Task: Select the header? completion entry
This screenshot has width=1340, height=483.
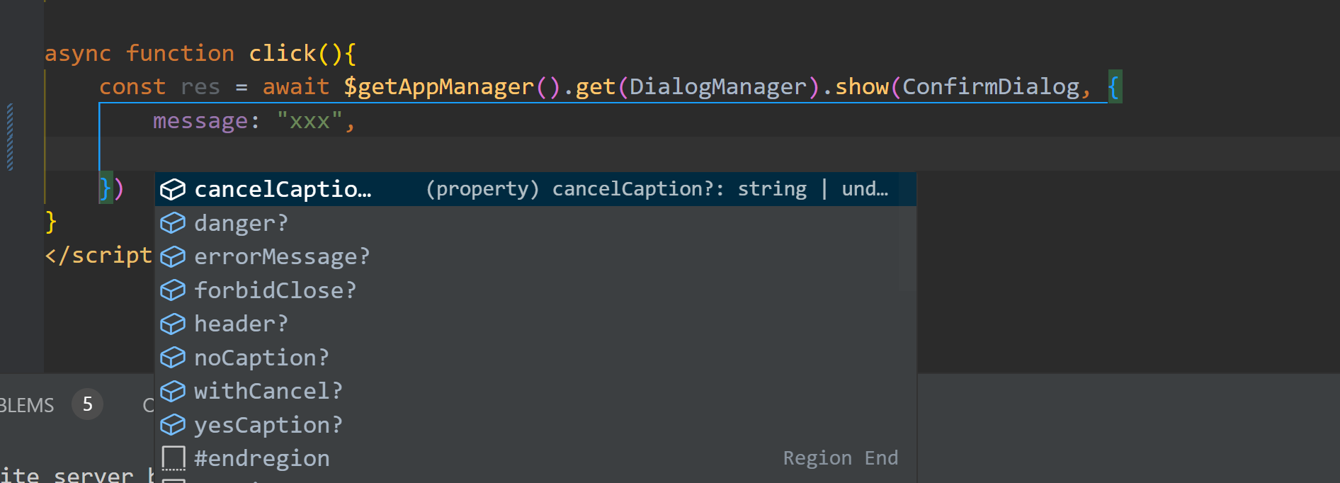Action: tap(535, 324)
